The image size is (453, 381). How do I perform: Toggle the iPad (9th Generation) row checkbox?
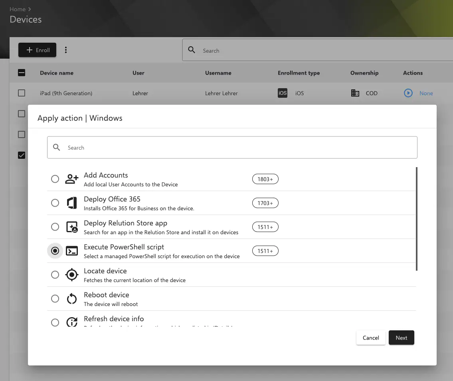click(22, 93)
